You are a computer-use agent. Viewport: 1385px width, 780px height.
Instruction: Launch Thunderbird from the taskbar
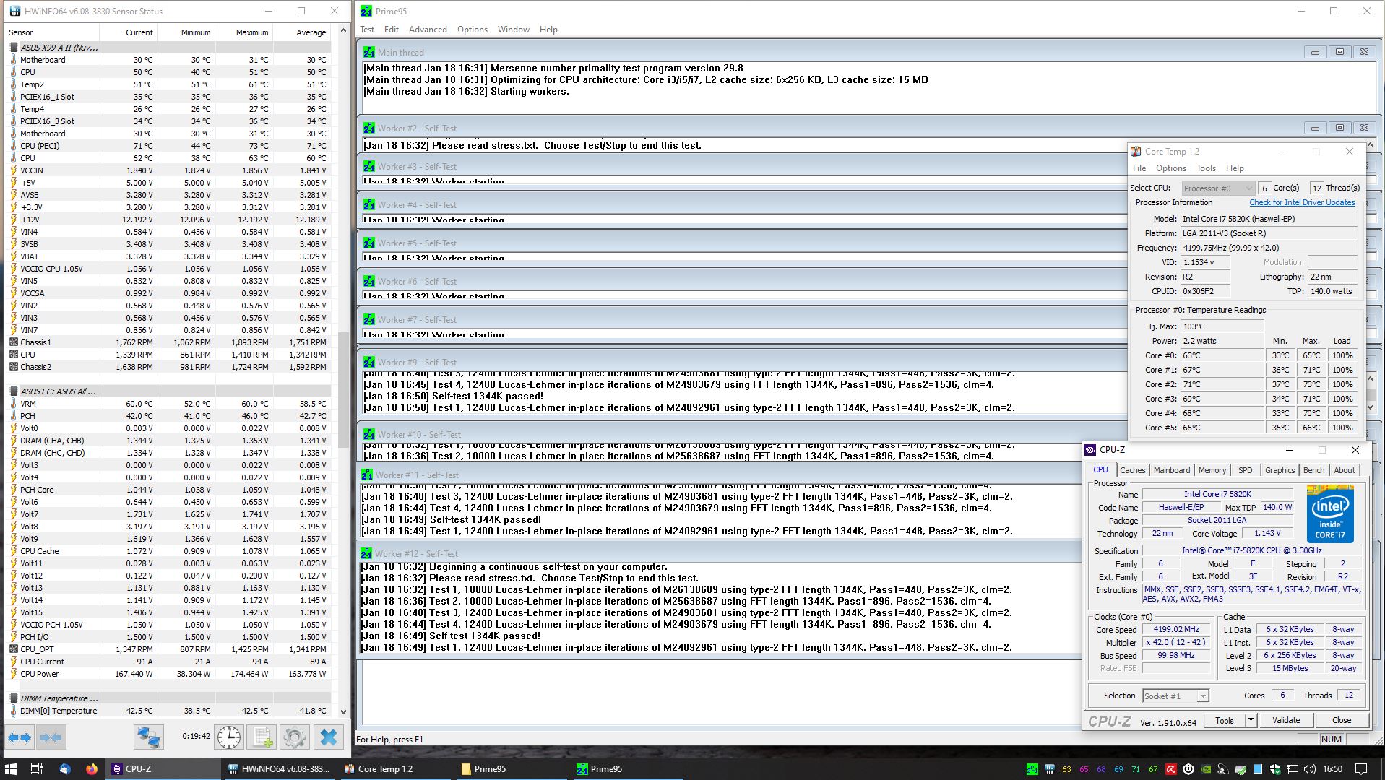coord(65,769)
